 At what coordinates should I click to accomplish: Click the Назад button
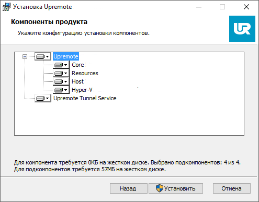coord(129,188)
